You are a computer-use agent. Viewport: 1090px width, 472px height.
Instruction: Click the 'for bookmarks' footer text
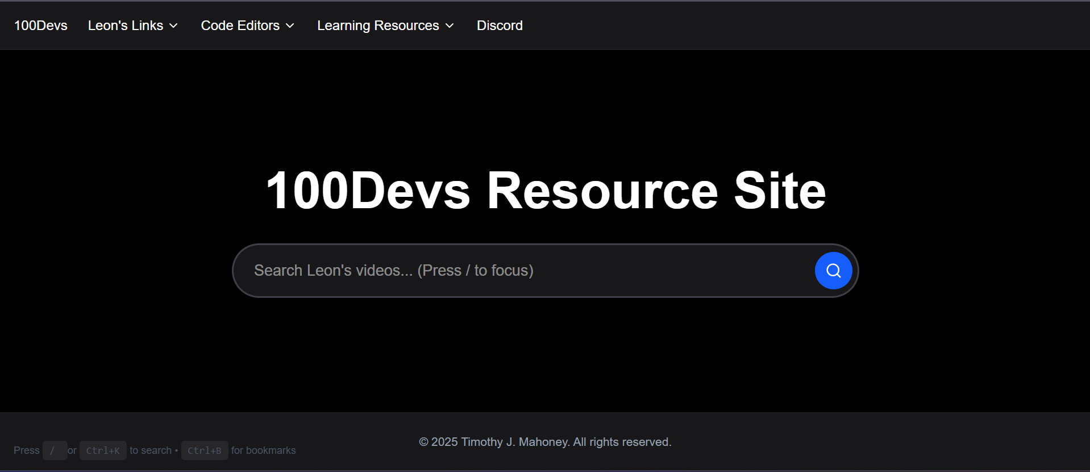(x=263, y=450)
